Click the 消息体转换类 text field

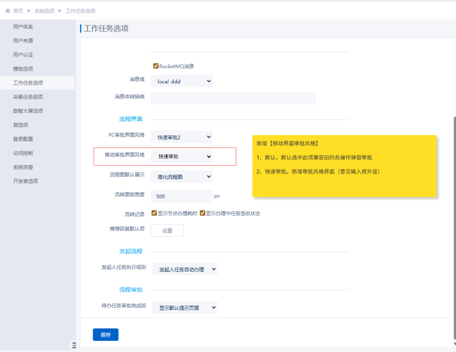click(x=233, y=98)
